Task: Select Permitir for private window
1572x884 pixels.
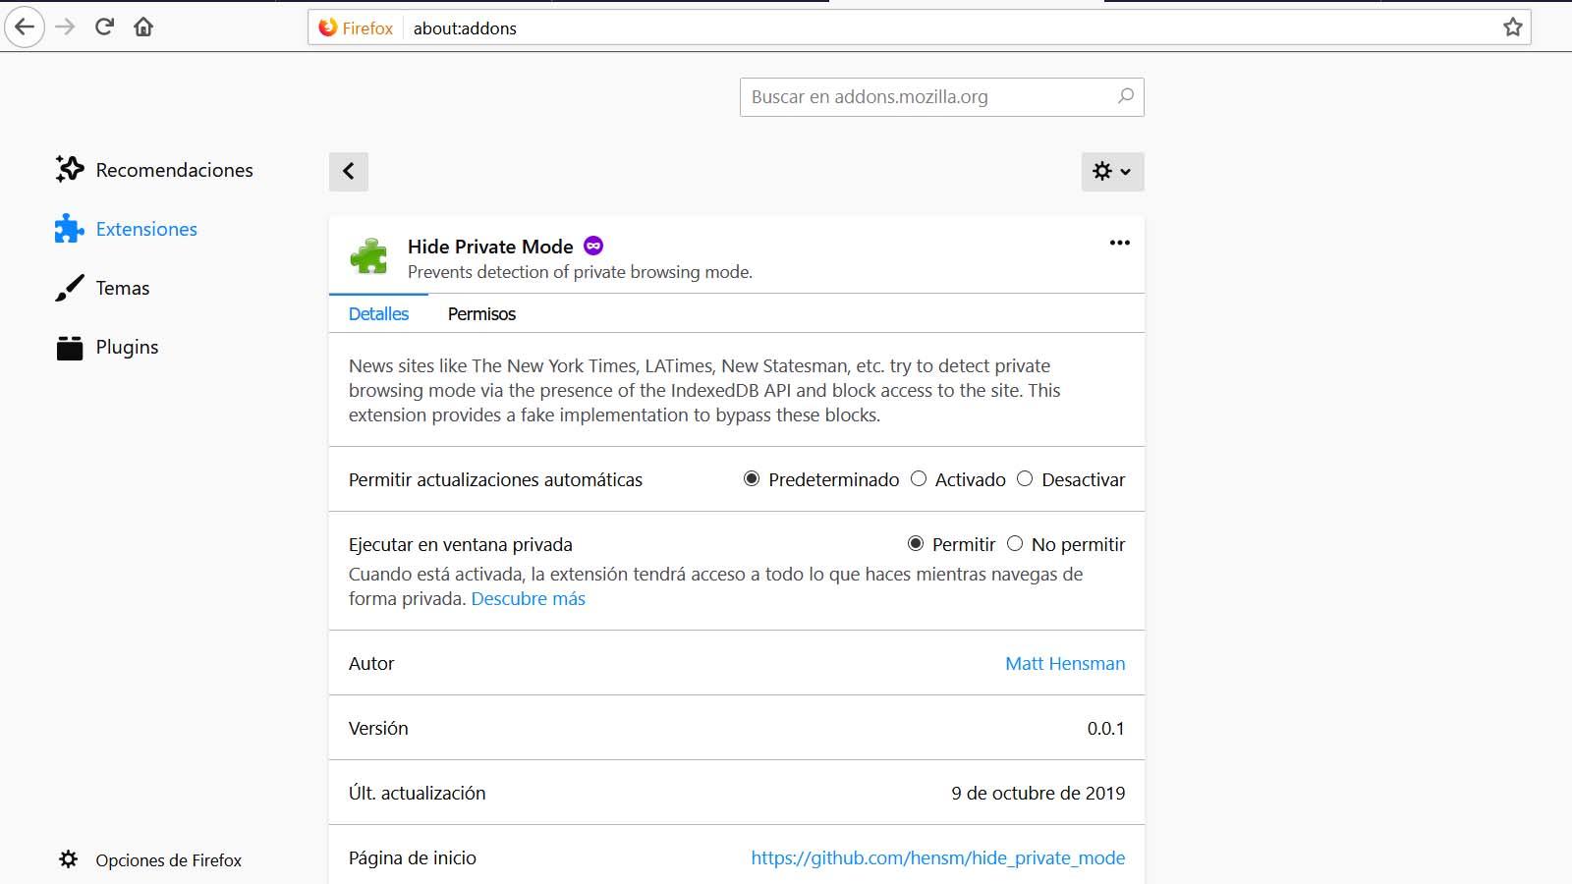Action: (916, 544)
